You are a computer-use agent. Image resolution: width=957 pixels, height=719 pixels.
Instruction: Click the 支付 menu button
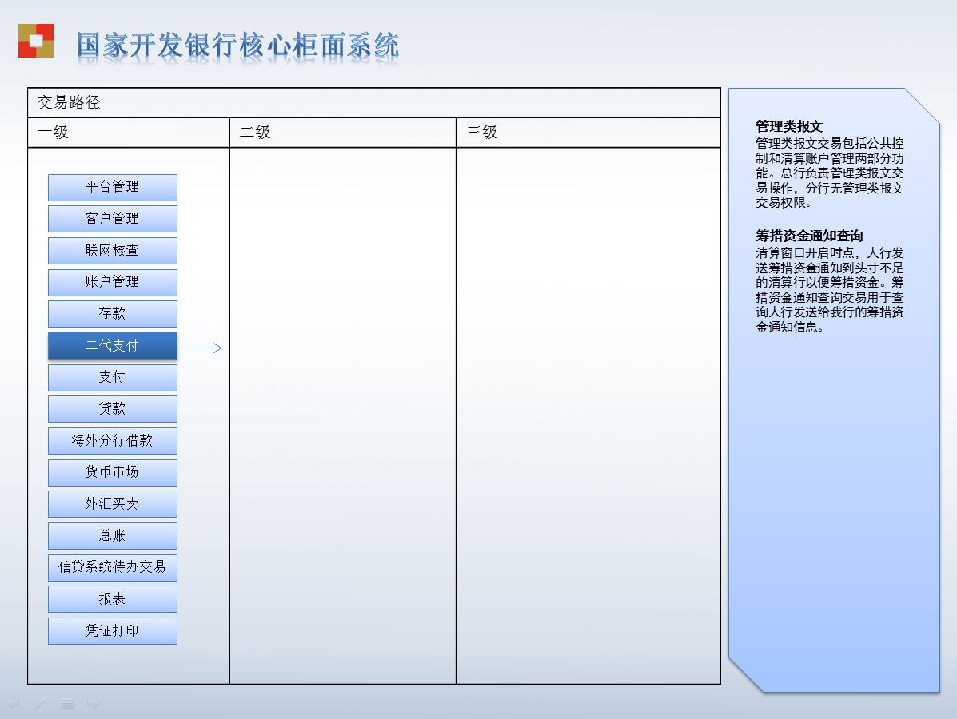click(112, 378)
